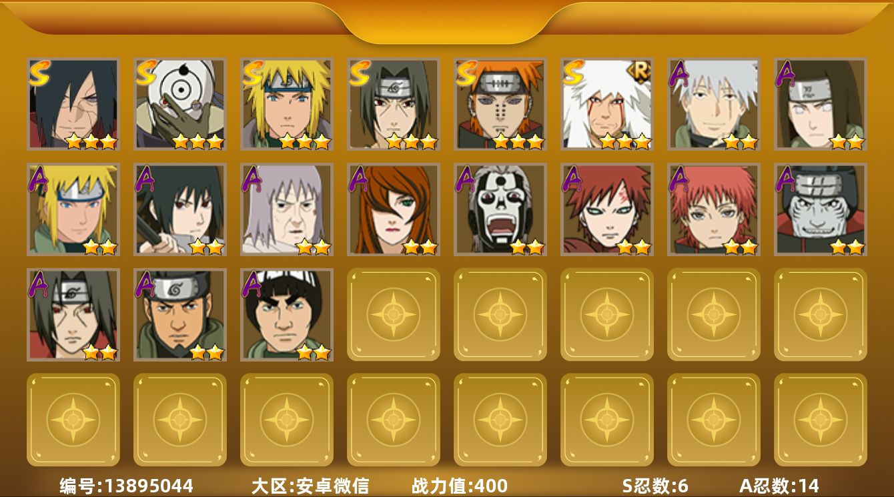Select the white-haired ninja with R badge
This screenshot has width=894, height=497.
click(607, 104)
